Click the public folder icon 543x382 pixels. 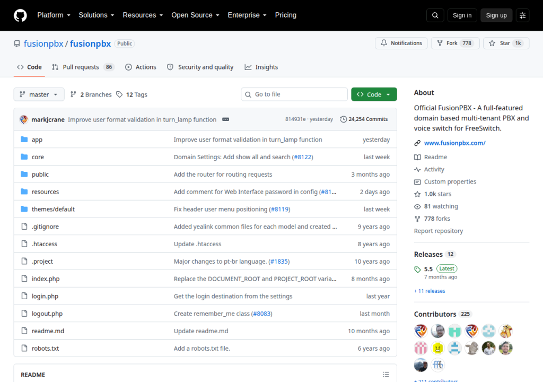pos(24,174)
